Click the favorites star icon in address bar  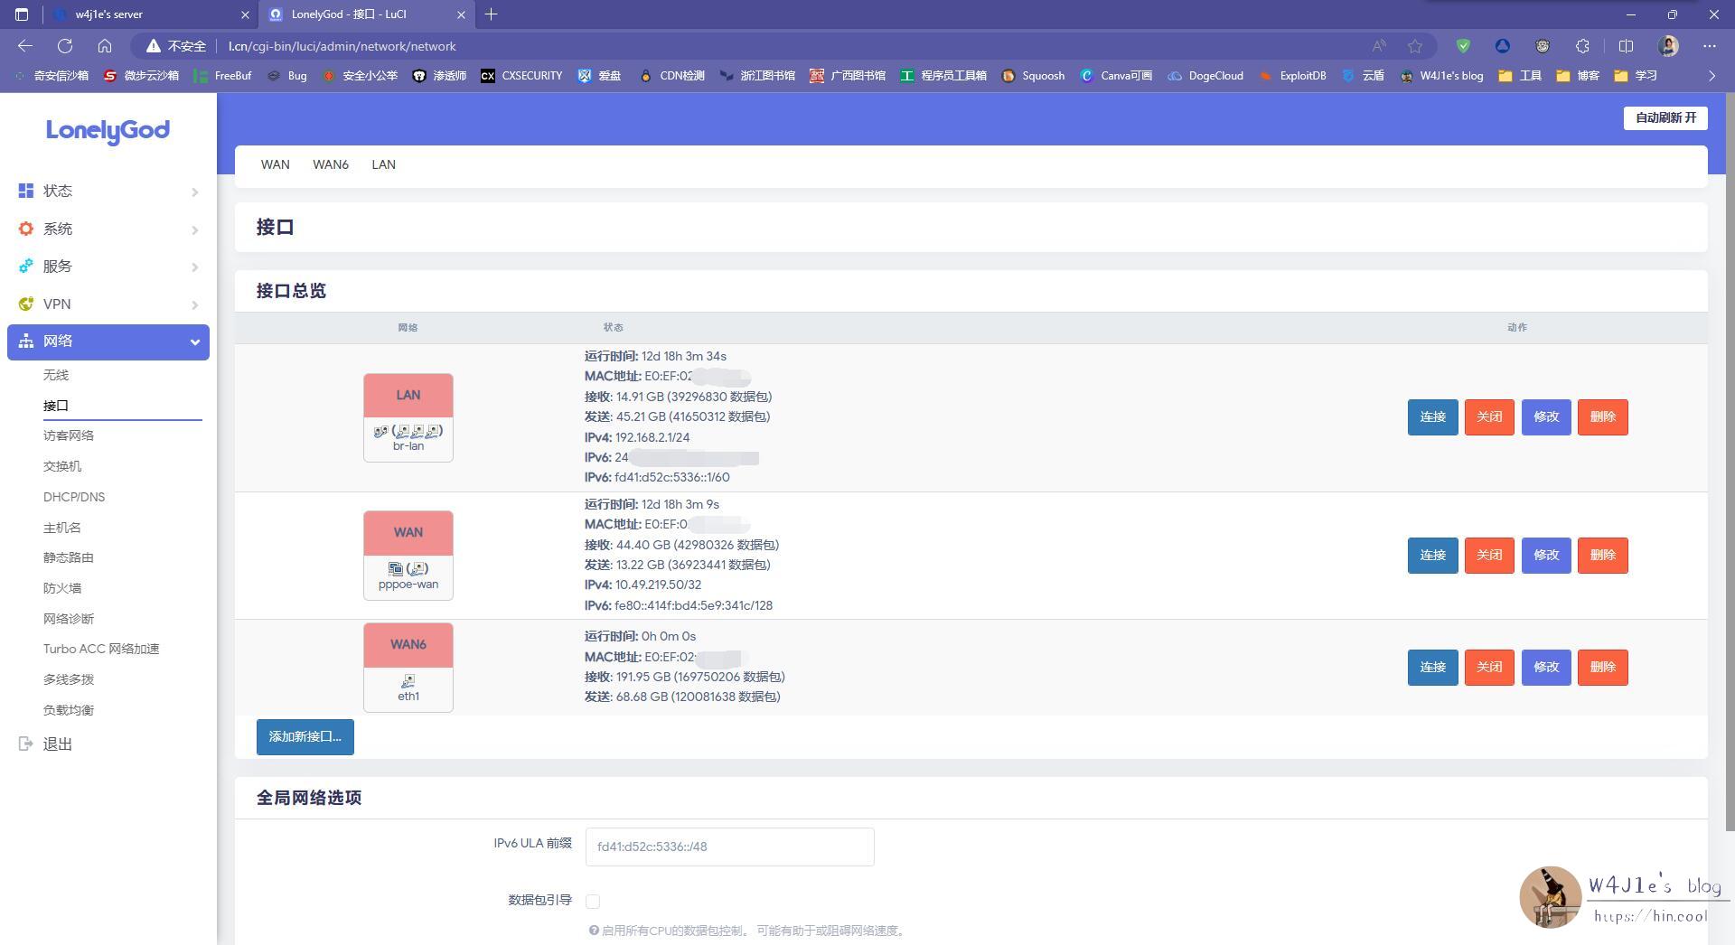[1415, 46]
